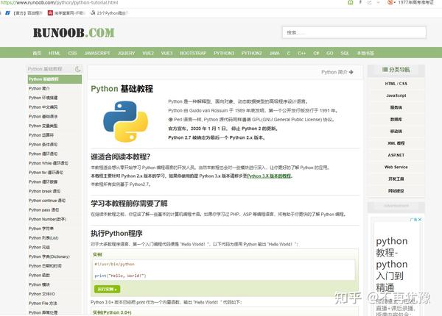
Task: Open Python File 方法 in sidebar
Action: (x=43, y=304)
